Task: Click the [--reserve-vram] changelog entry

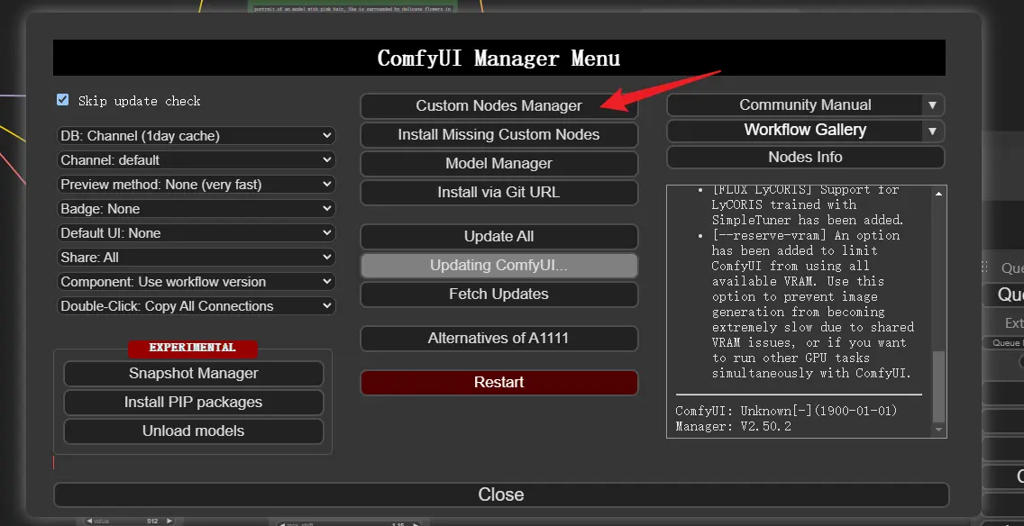Action: coord(812,304)
